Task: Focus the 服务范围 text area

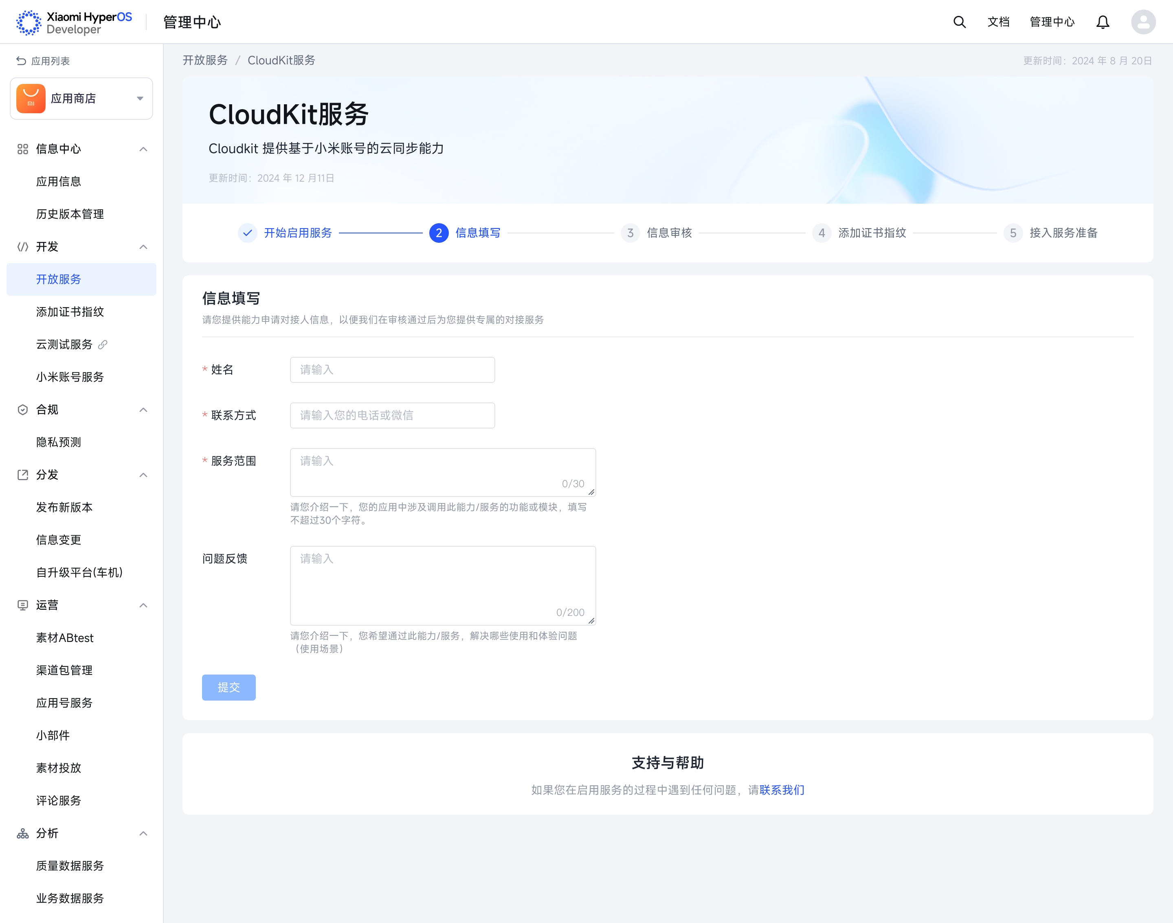Action: pos(443,472)
